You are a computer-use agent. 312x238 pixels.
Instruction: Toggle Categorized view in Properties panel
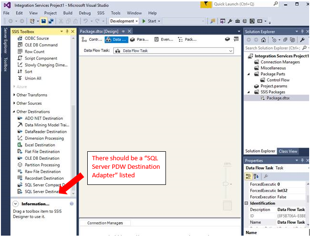[x=248, y=176]
